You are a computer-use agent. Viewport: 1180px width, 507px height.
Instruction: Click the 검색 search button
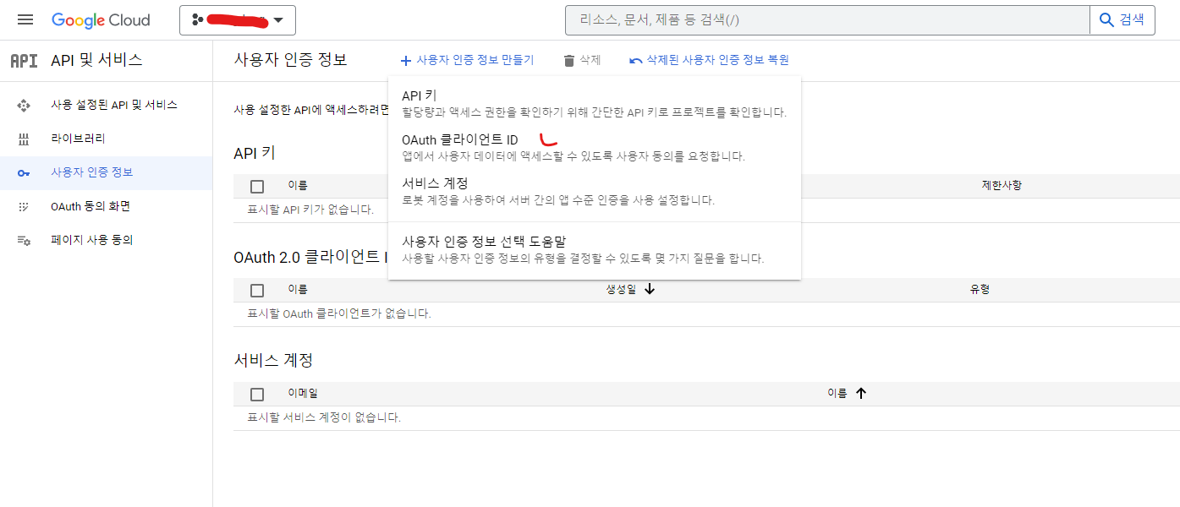pyautogui.click(x=1122, y=19)
